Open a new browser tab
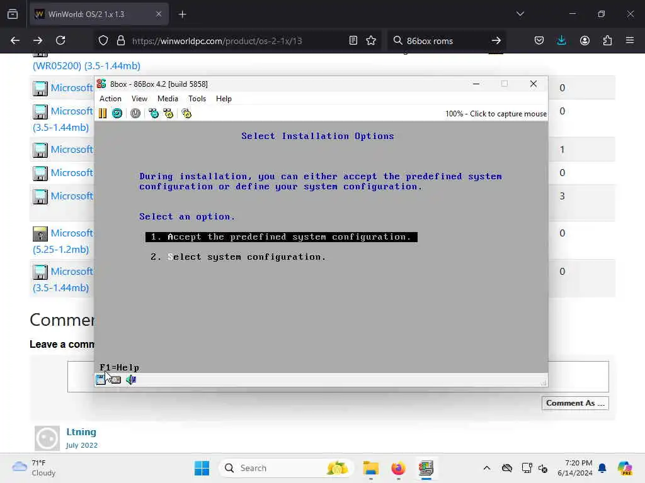Viewport: 645px width, 483px height. click(183, 14)
